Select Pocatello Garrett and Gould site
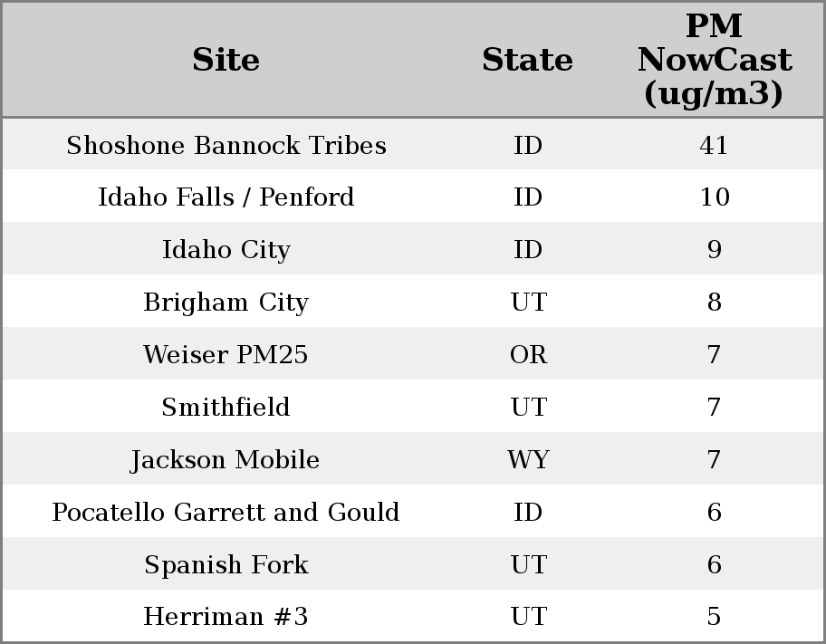826x644 pixels. tap(226, 513)
